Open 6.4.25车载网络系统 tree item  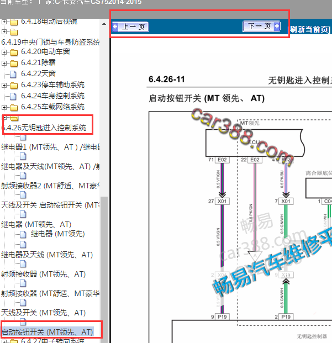[x=52, y=107]
